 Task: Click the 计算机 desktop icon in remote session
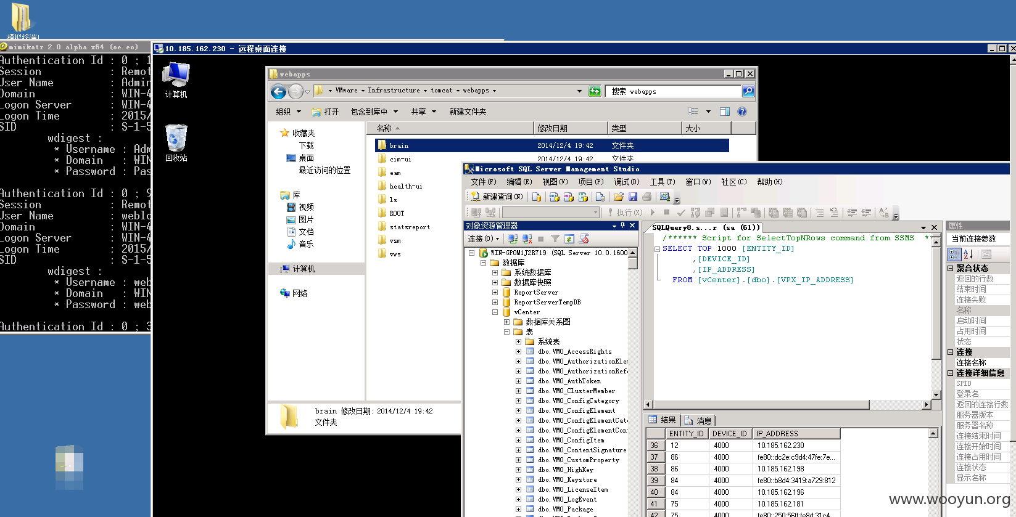(x=176, y=81)
